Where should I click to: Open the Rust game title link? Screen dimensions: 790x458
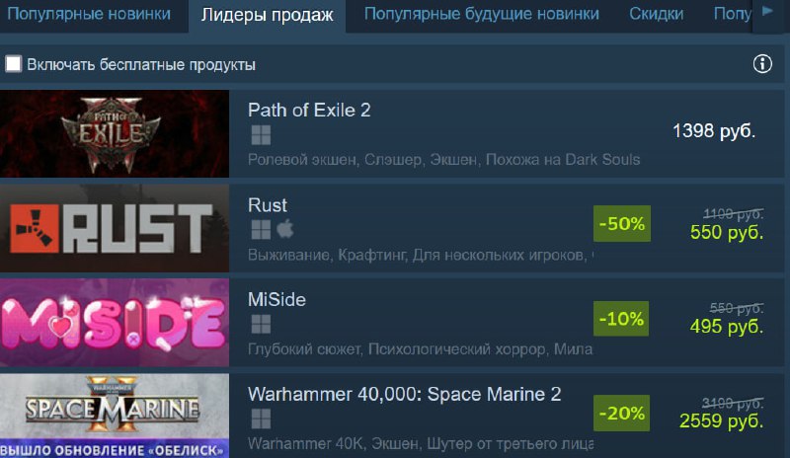click(x=267, y=205)
